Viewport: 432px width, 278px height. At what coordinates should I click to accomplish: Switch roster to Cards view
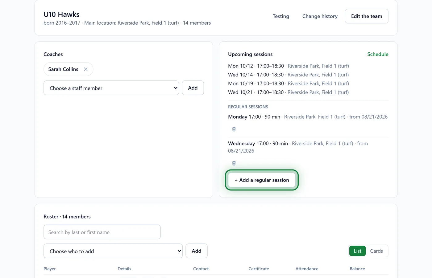(x=376, y=251)
